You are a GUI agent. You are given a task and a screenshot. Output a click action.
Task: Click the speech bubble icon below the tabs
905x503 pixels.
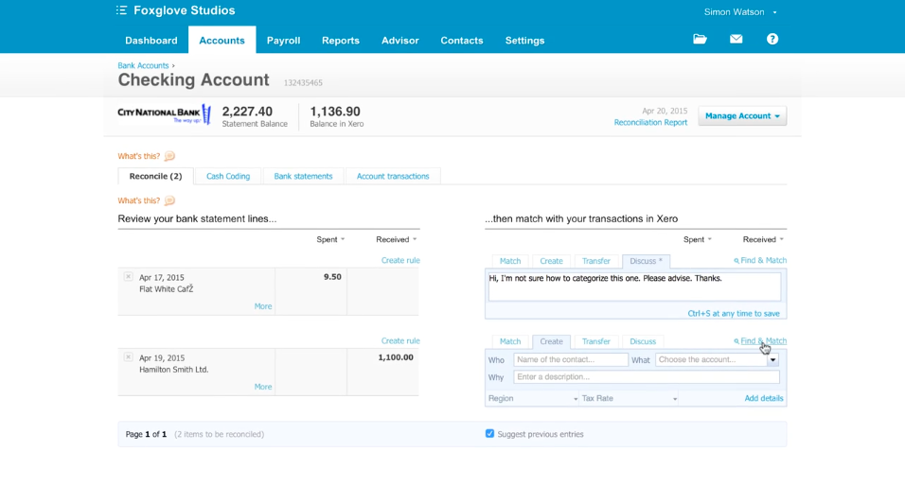(x=169, y=200)
